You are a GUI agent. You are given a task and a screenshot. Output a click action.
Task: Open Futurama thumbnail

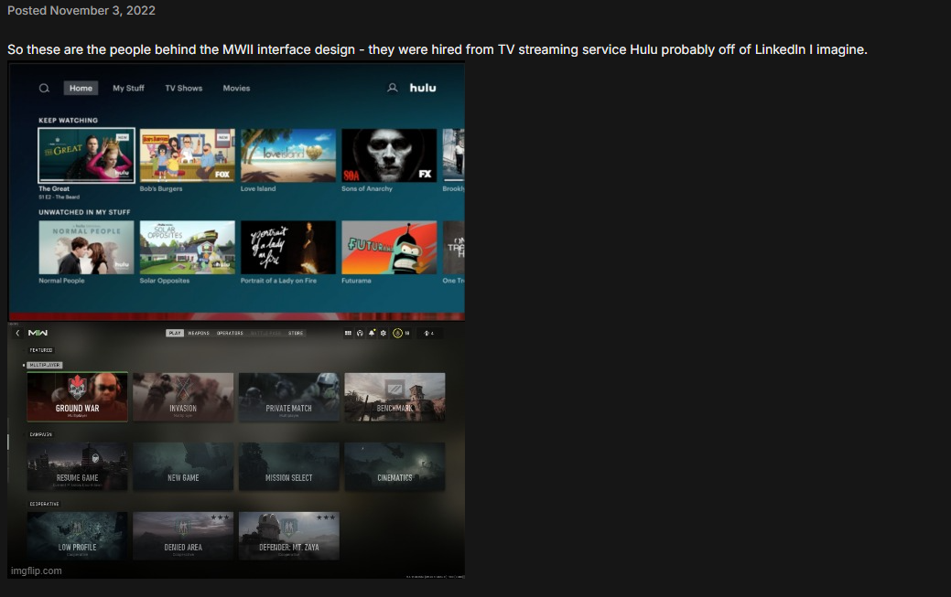coord(389,247)
